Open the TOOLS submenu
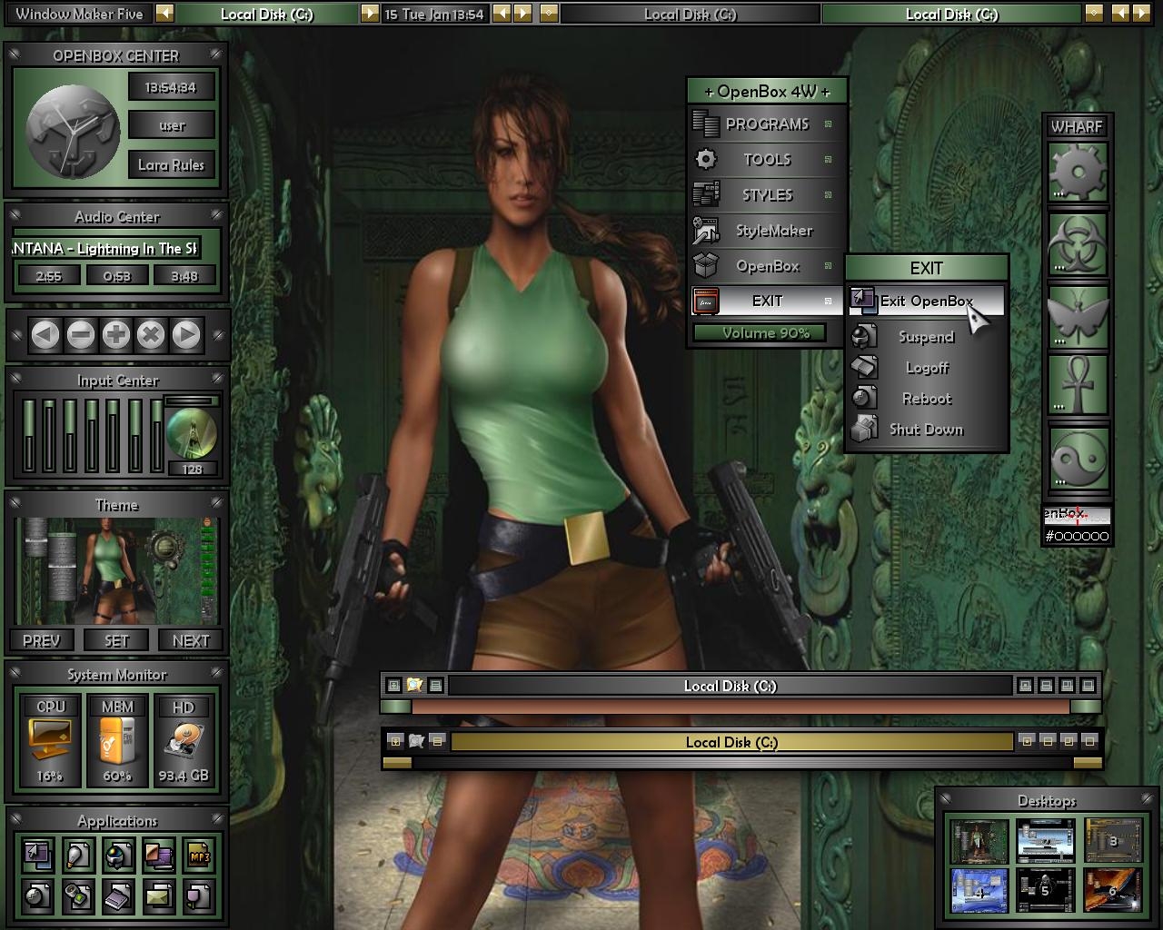Image resolution: width=1163 pixels, height=930 pixels. [767, 160]
